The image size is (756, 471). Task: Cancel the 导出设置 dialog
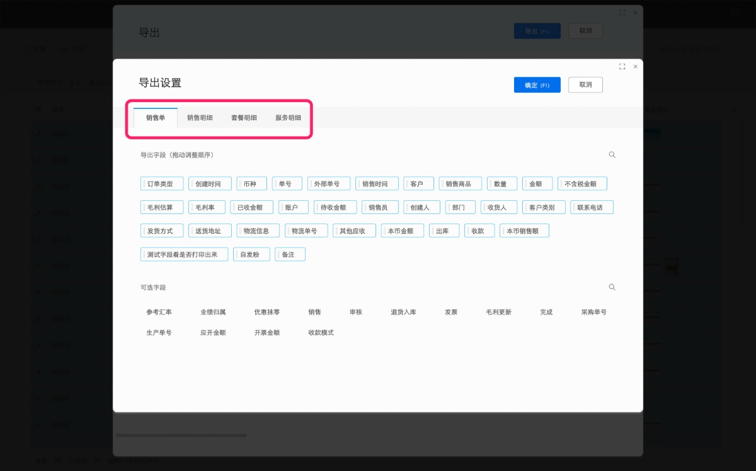[x=585, y=85]
